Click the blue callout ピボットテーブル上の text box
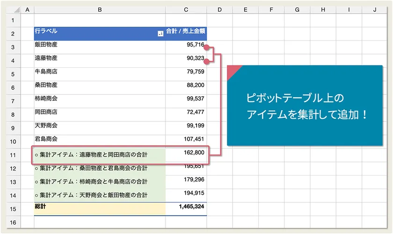 pos(304,106)
